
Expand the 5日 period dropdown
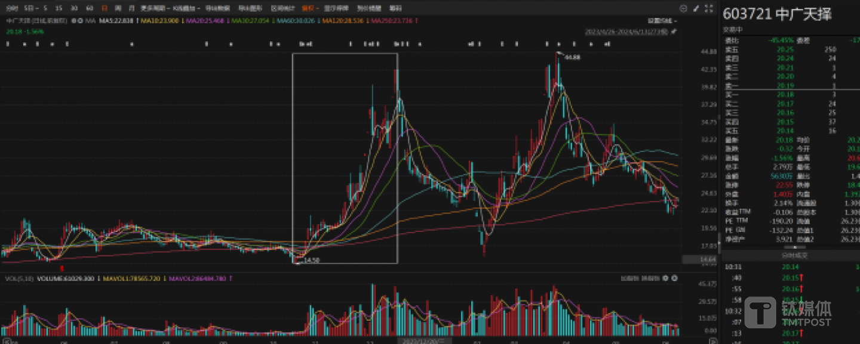(30, 8)
